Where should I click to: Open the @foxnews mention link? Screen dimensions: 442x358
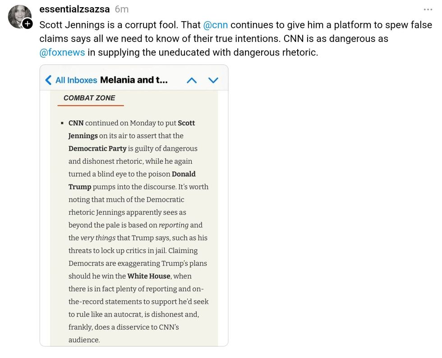point(62,52)
